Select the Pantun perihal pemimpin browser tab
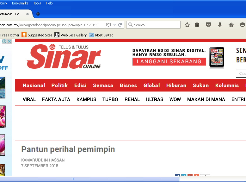 14,14
